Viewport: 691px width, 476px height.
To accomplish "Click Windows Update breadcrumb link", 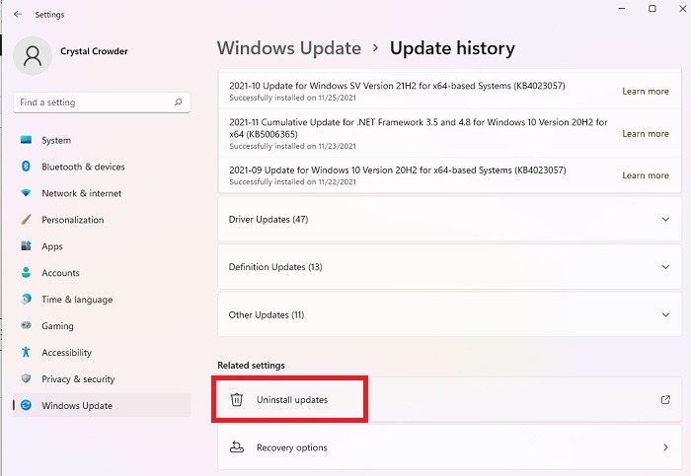I will pos(289,48).
